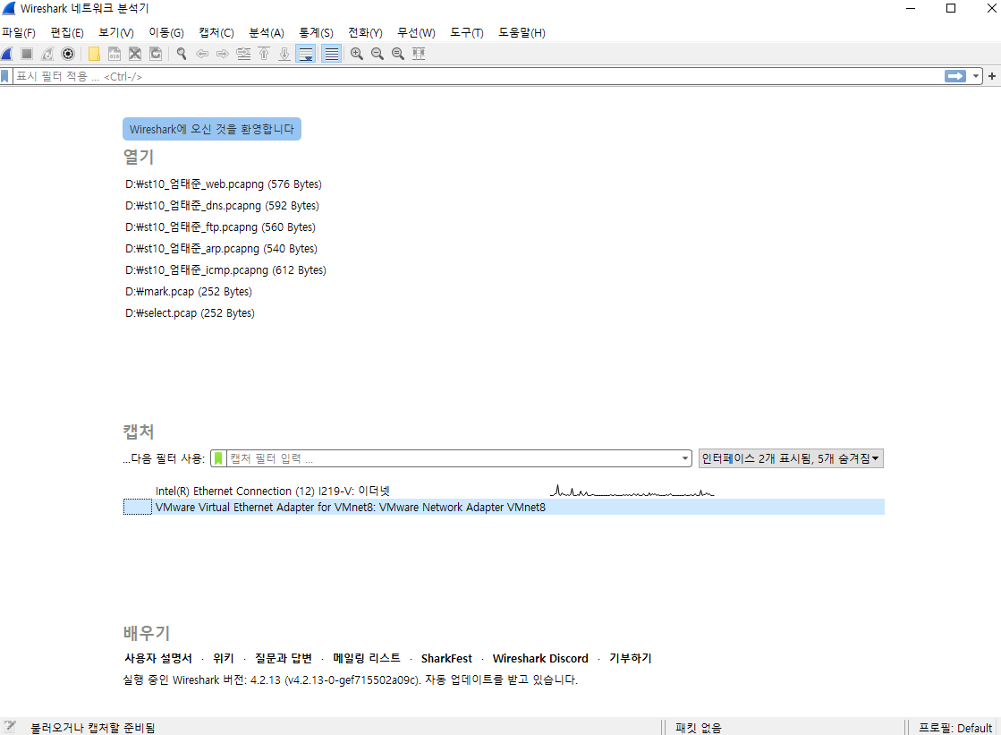Zoom in on main window text

(357, 54)
